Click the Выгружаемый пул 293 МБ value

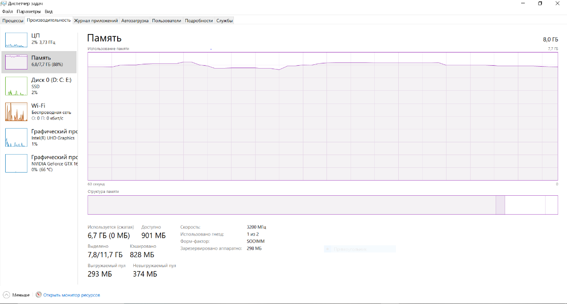click(x=99, y=274)
